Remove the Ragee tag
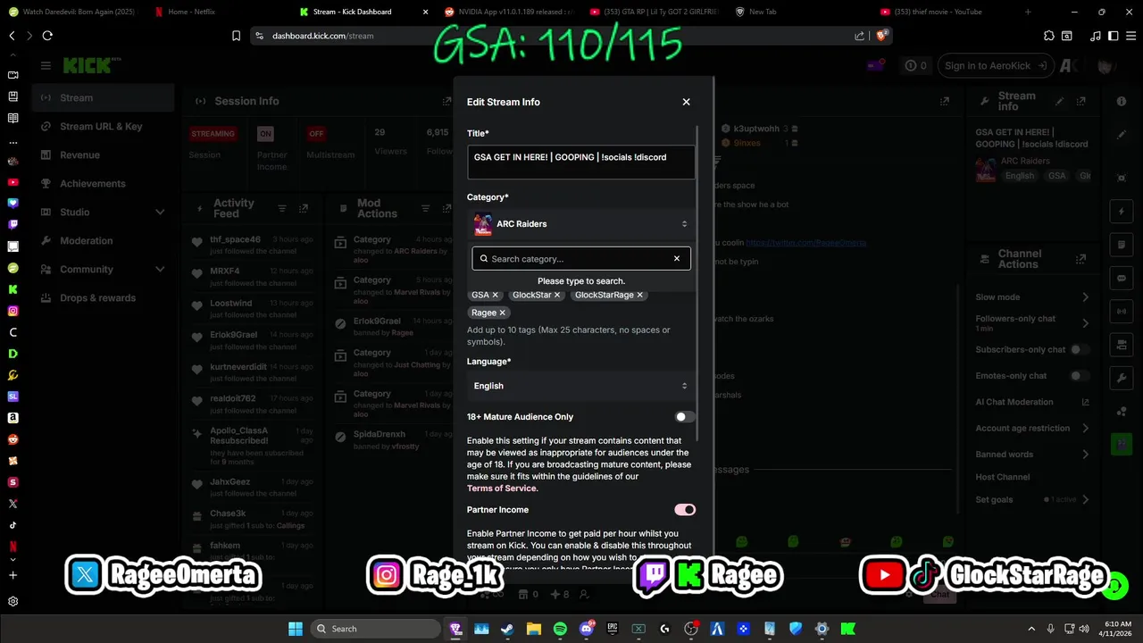Screen dimensions: 1143x643 coord(502,313)
